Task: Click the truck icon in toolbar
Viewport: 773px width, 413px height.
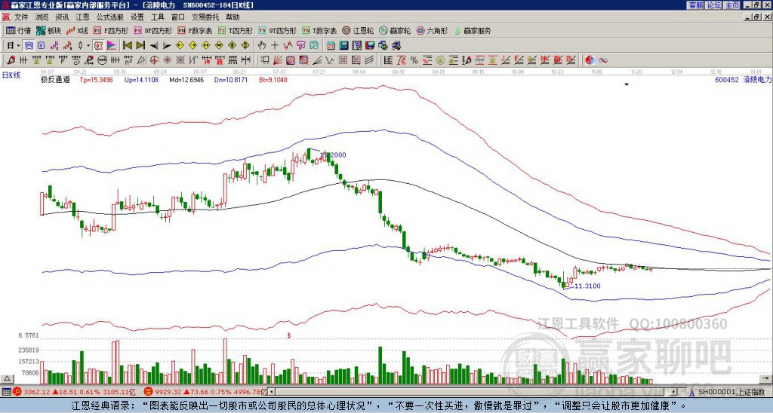Action: coord(396,45)
